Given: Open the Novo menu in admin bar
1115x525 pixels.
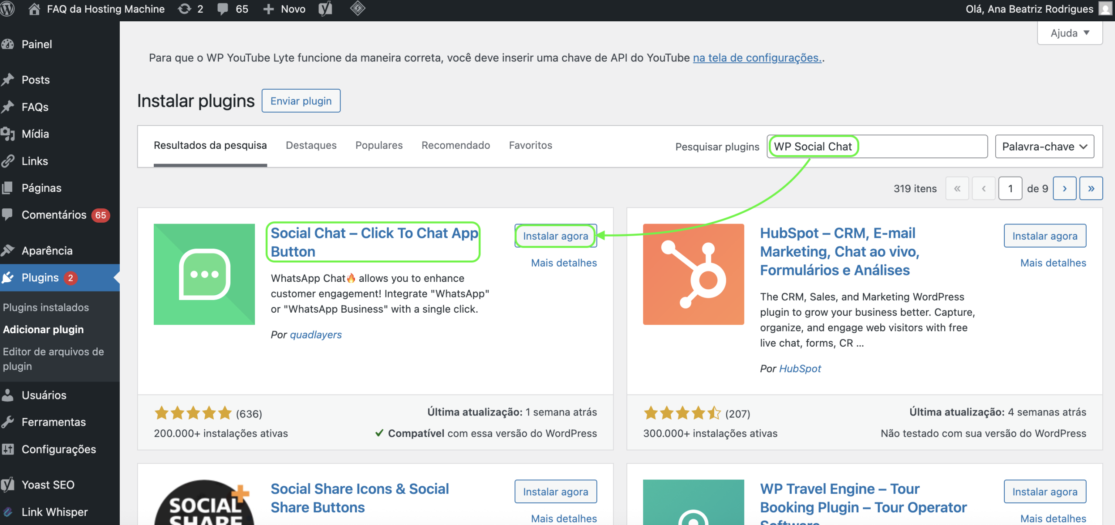Looking at the screenshot, I should (285, 9).
